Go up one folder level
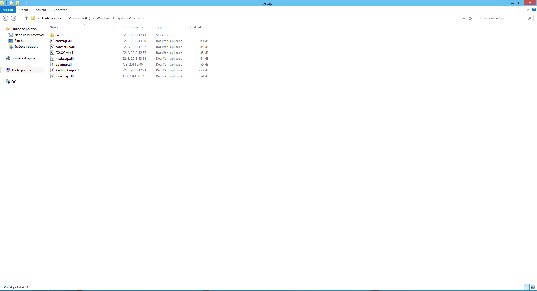 point(27,18)
